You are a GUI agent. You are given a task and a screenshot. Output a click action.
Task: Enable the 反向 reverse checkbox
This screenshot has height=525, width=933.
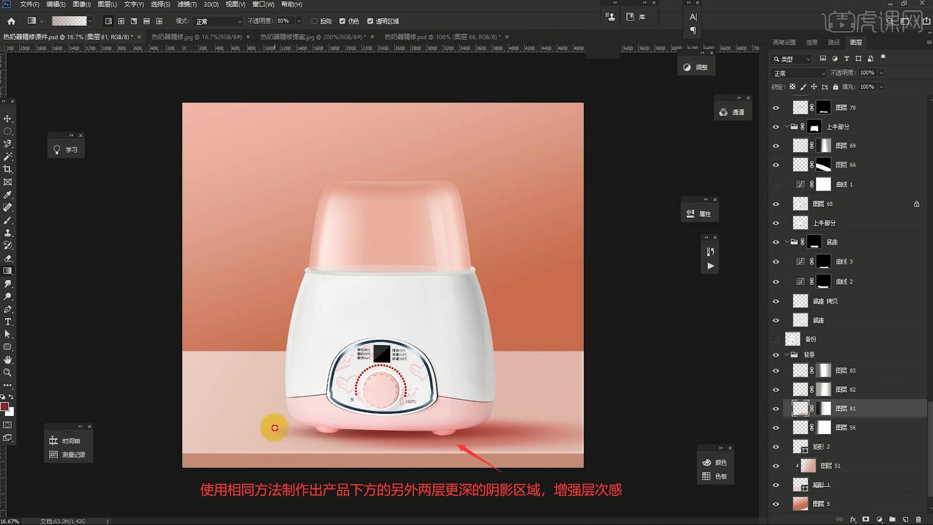pyautogui.click(x=314, y=21)
